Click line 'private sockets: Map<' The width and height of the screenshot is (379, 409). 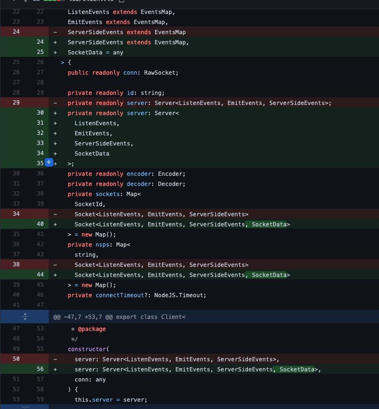tap(105, 194)
